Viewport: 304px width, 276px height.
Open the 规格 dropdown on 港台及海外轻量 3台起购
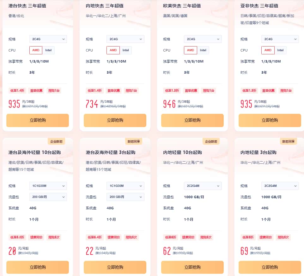coord(125,186)
